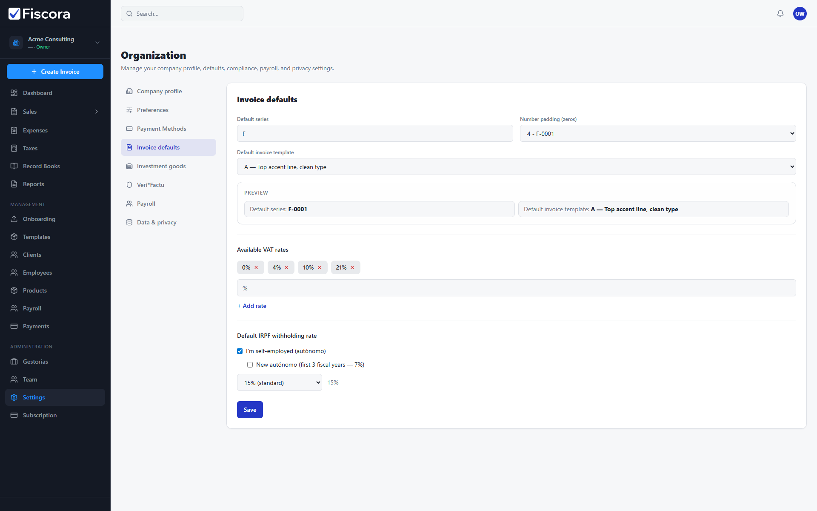Click the Record Books book icon
The height and width of the screenshot is (511, 817).
pos(14,166)
